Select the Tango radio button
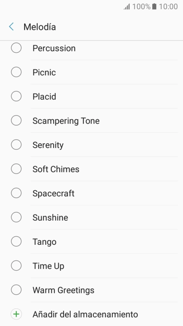Screen dimensions: 183x326 (16, 241)
